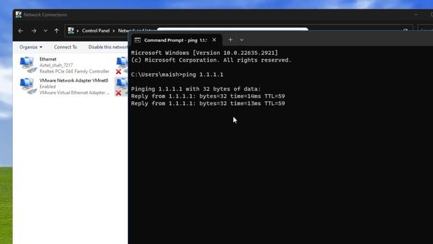Screen dimensions: 433x244
Task: Click the Microsoft Corporation copyright line
Action: (x=211, y=60)
